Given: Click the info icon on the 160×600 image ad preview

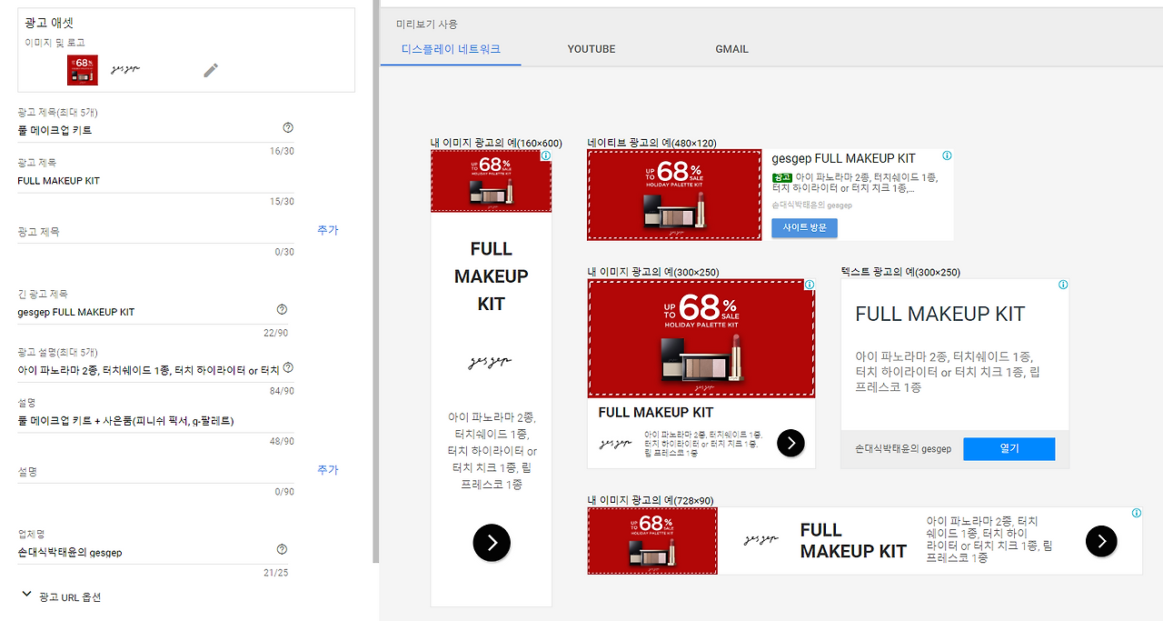Looking at the screenshot, I should [545, 155].
